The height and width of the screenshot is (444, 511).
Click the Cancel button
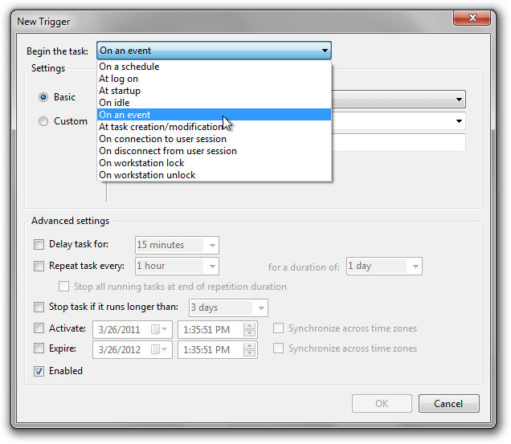[449, 404]
